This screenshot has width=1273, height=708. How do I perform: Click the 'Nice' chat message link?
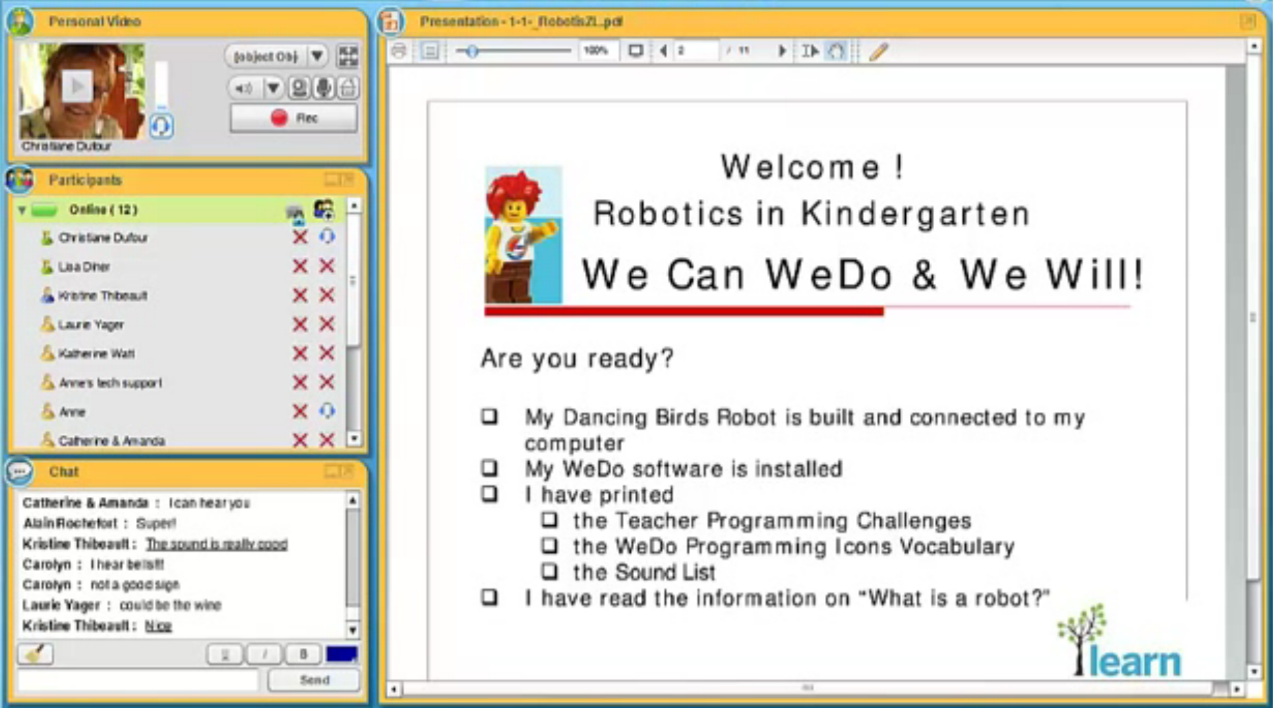(158, 626)
